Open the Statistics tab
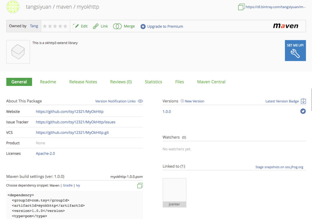 click(x=154, y=82)
